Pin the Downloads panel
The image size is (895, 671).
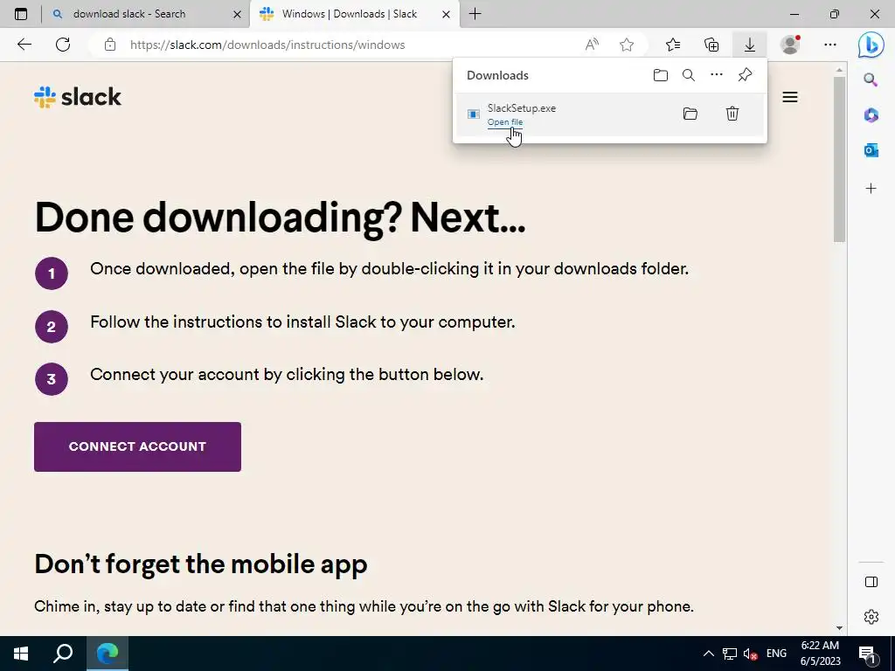click(745, 75)
